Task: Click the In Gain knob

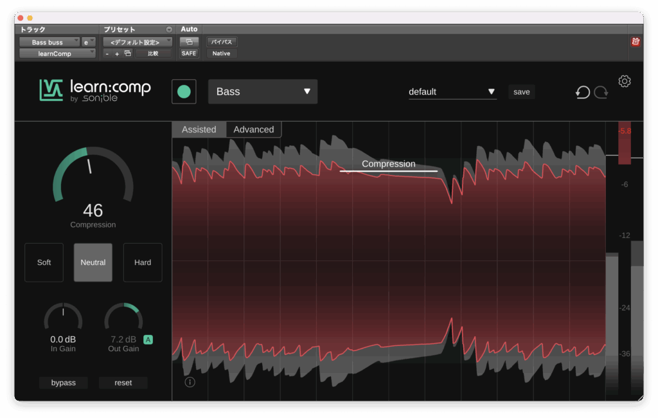Action: [63, 317]
